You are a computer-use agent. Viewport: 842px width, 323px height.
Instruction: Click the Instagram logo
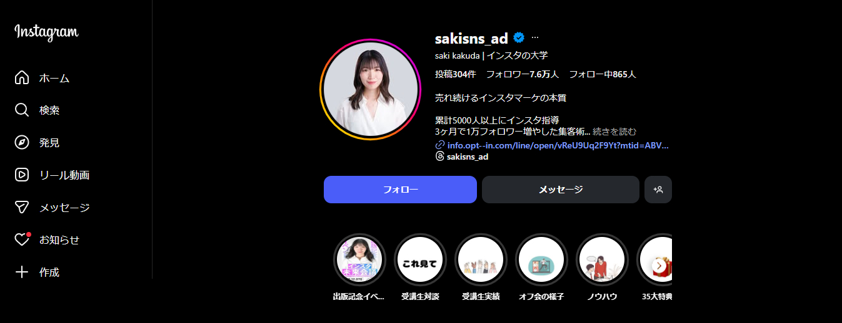point(47,32)
